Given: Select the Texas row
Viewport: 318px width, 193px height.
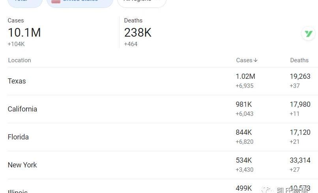Looking at the screenshot, I should pyautogui.click(x=163, y=81).
